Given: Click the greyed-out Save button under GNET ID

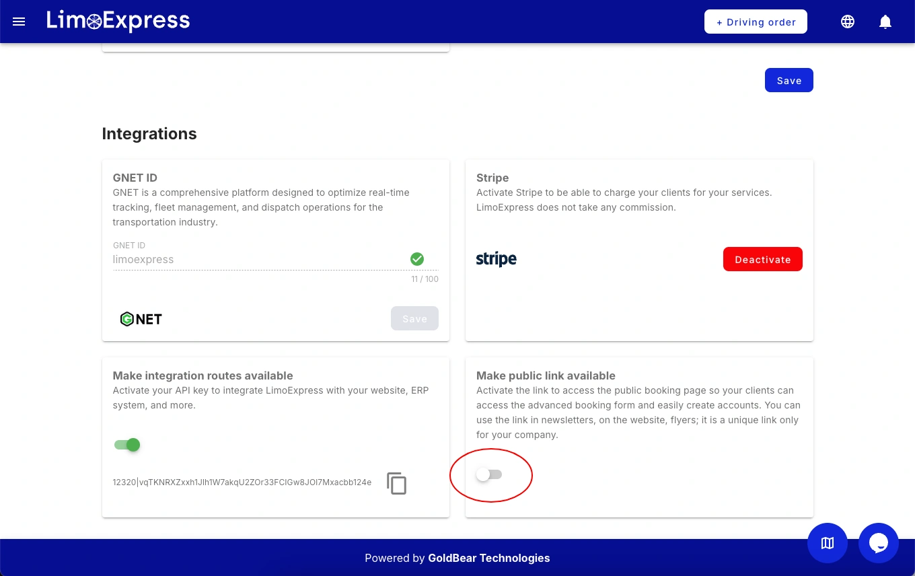Looking at the screenshot, I should pyautogui.click(x=414, y=319).
